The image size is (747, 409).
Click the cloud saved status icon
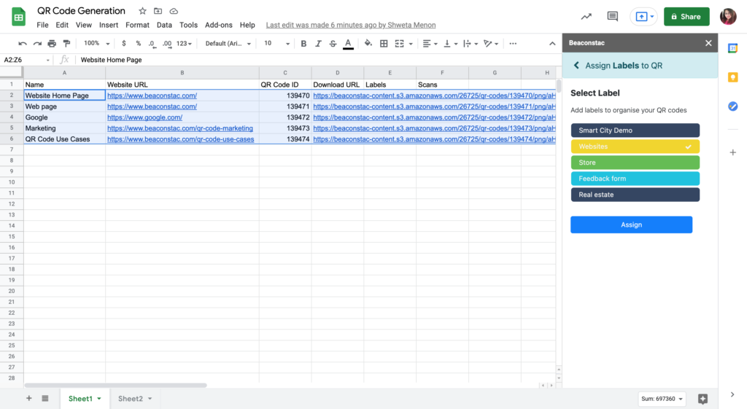(x=174, y=11)
